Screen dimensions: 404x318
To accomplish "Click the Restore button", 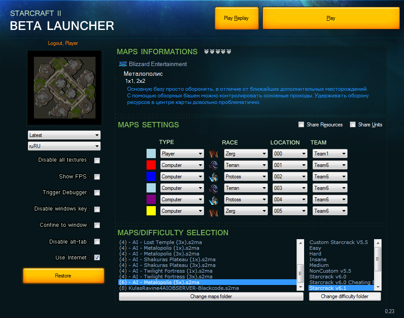I will coord(63,276).
